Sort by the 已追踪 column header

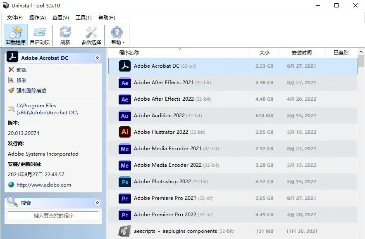pos(341,53)
